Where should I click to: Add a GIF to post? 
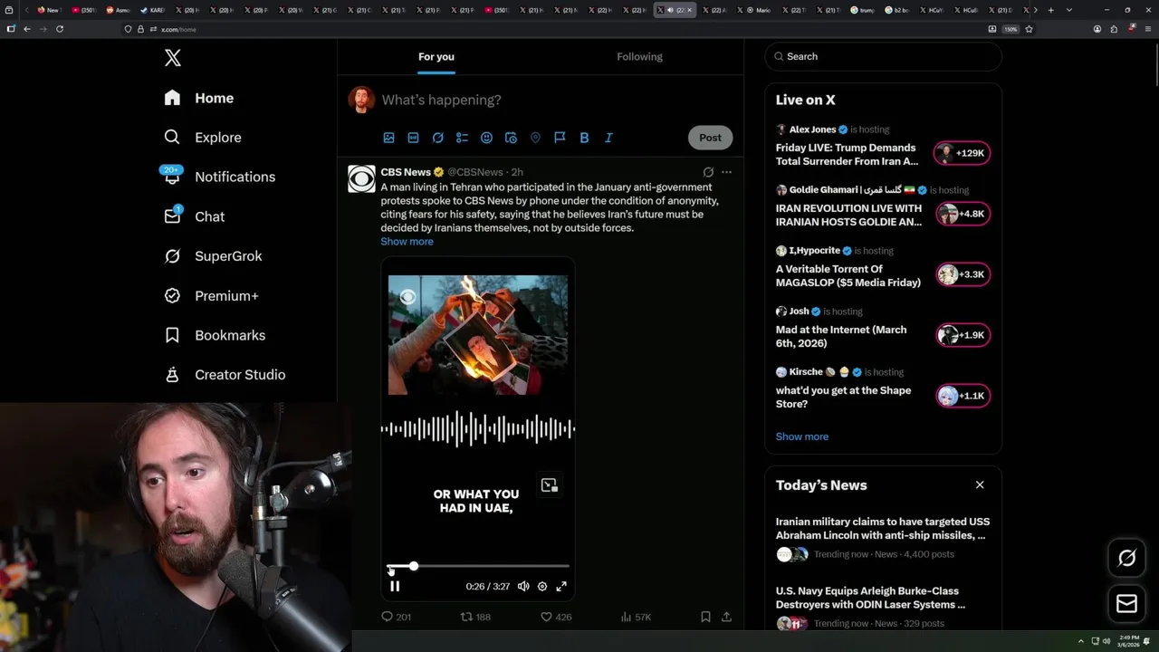413,138
